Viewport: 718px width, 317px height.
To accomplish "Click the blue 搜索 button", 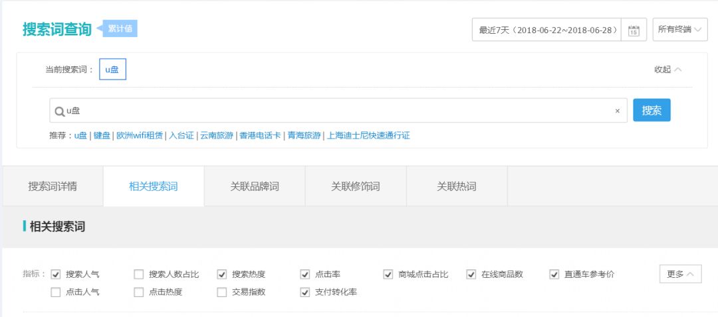I will pyautogui.click(x=652, y=110).
